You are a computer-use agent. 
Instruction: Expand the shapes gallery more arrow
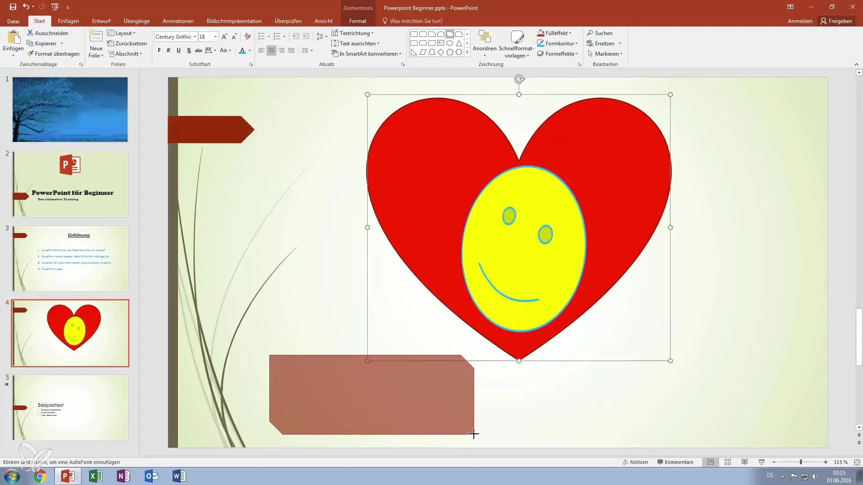click(467, 53)
